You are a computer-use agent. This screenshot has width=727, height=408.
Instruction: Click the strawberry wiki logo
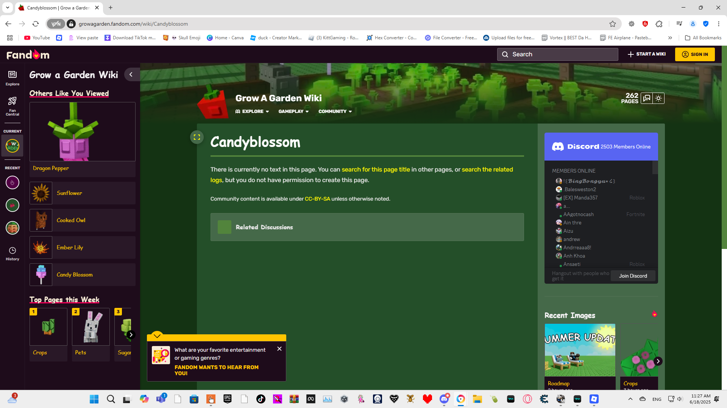pyautogui.click(x=212, y=102)
